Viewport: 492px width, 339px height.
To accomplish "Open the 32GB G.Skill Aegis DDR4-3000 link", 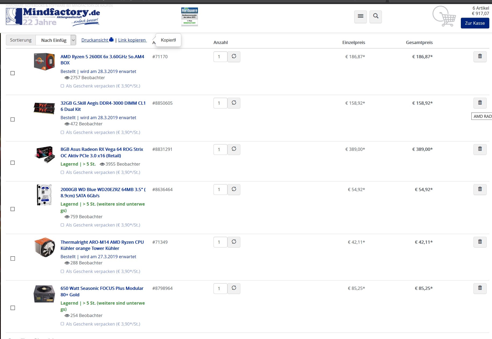I will tap(103, 106).
